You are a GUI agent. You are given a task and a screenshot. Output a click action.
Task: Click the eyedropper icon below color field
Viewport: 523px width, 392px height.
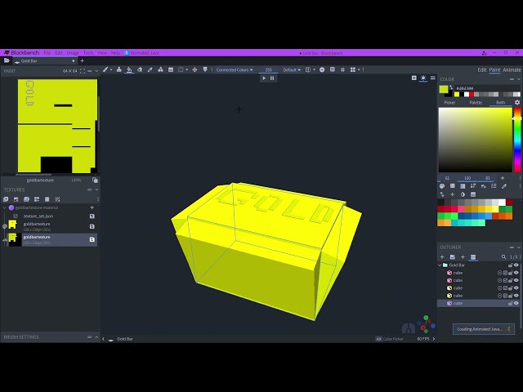tap(504, 186)
